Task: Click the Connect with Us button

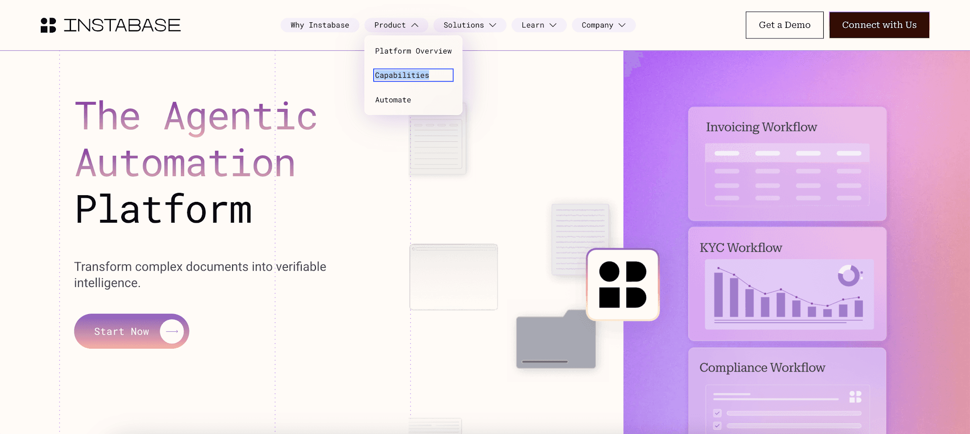Action: 879,25
